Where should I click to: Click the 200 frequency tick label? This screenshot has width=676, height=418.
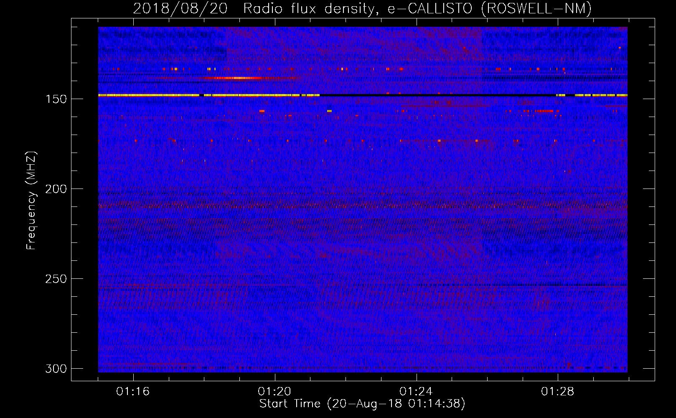(56, 189)
